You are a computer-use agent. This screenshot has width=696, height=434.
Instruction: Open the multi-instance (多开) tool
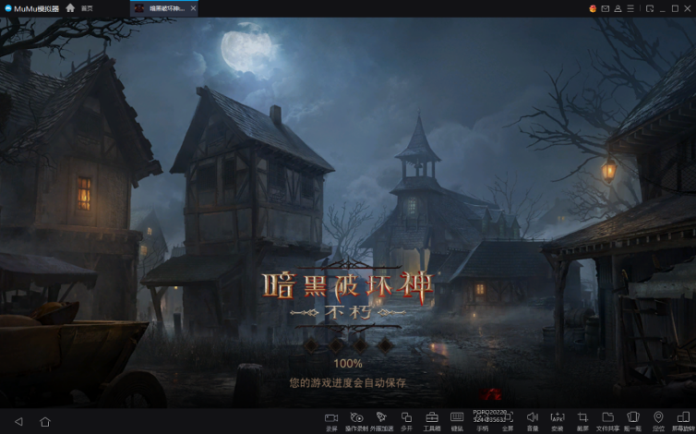pos(406,418)
